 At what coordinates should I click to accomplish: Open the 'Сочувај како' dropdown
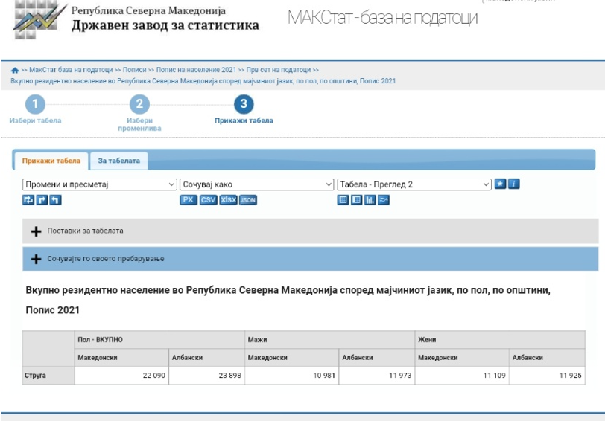256,184
